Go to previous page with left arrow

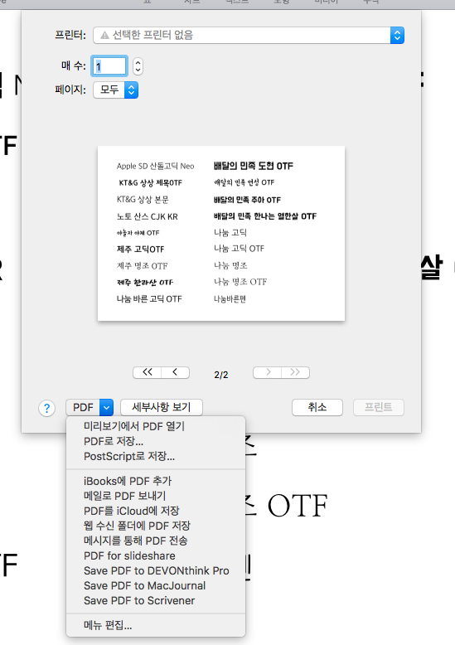(175, 372)
